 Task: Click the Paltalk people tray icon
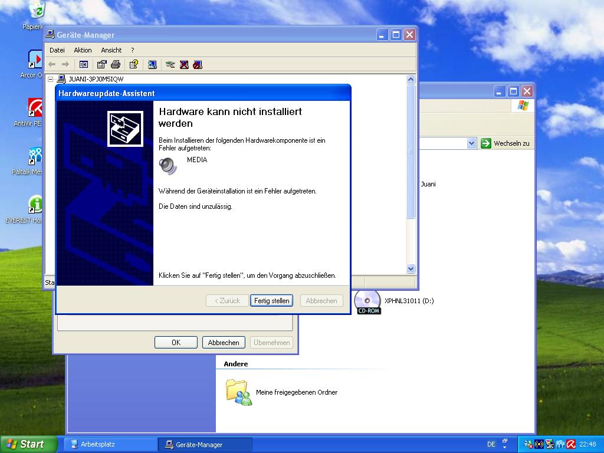(560, 444)
